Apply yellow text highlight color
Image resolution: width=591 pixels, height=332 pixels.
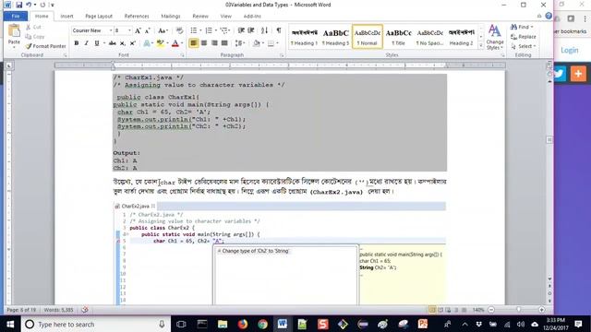click(160, 43)
